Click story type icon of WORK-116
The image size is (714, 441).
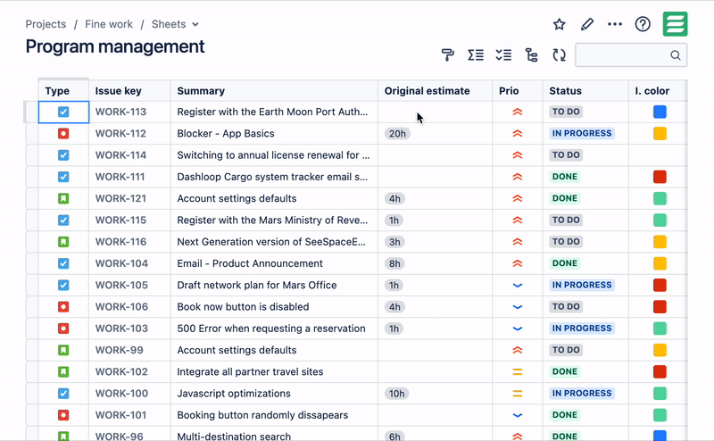pos(63,241)
